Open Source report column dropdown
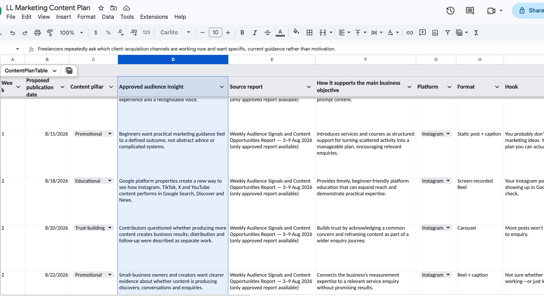 (x=309, y=87)
